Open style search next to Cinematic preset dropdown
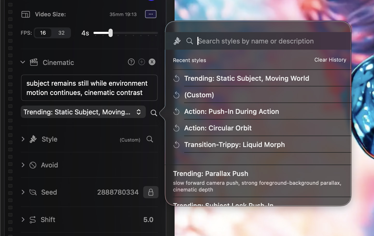 [x=154, y=113]
